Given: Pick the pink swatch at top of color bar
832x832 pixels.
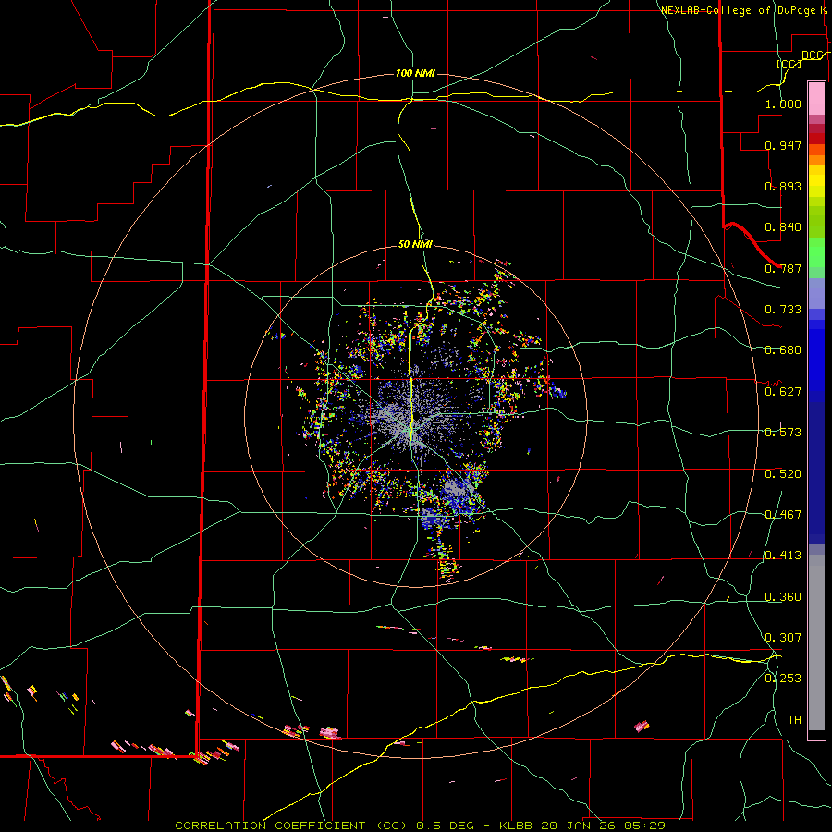Looking at the screenshot, I should click(816, 99).
